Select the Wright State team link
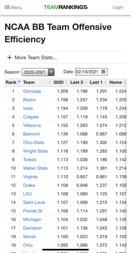The height and width of the screenshot is (253, 131). click(x=35, y=151)
